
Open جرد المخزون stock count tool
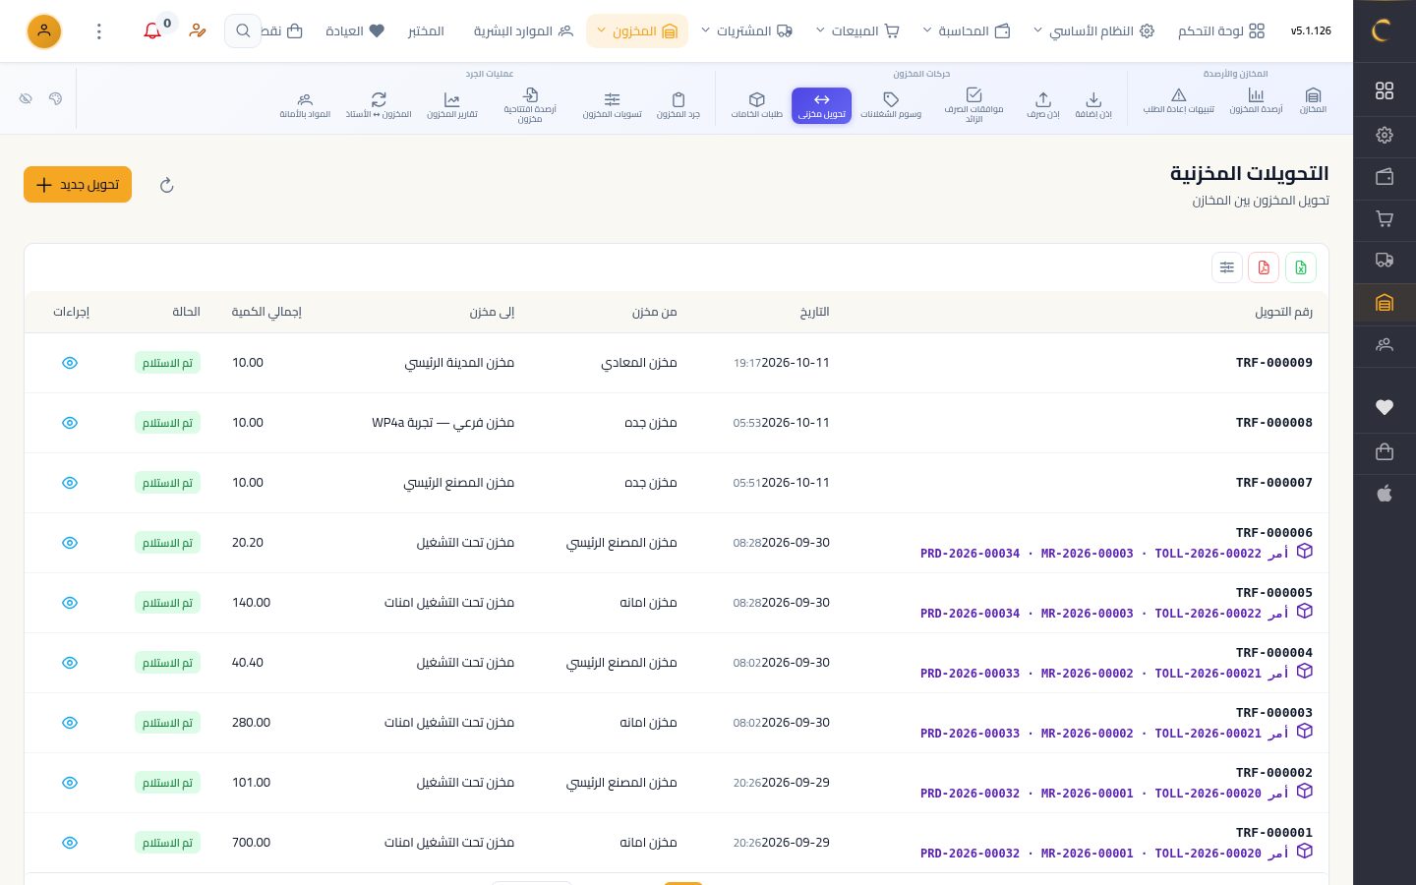(678, 105)
